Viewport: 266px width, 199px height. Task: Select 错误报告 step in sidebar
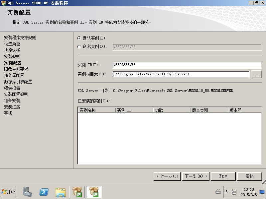(x=12, y=88)
